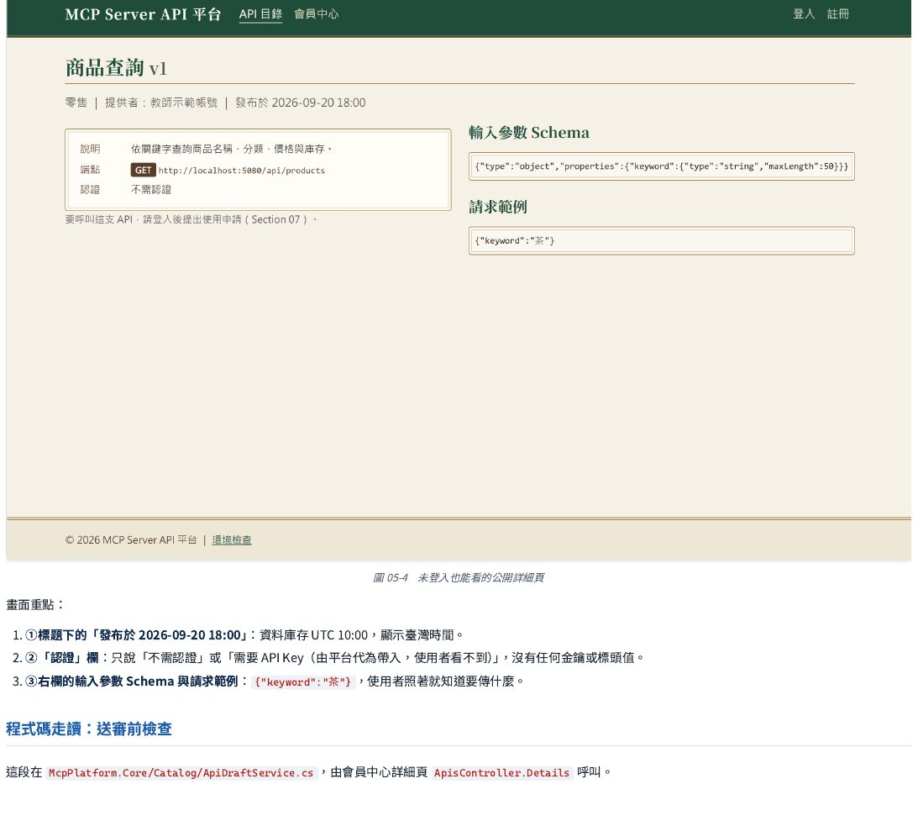Click the schema JSON code box
The image size is (918, 826).
coord(662,166)
